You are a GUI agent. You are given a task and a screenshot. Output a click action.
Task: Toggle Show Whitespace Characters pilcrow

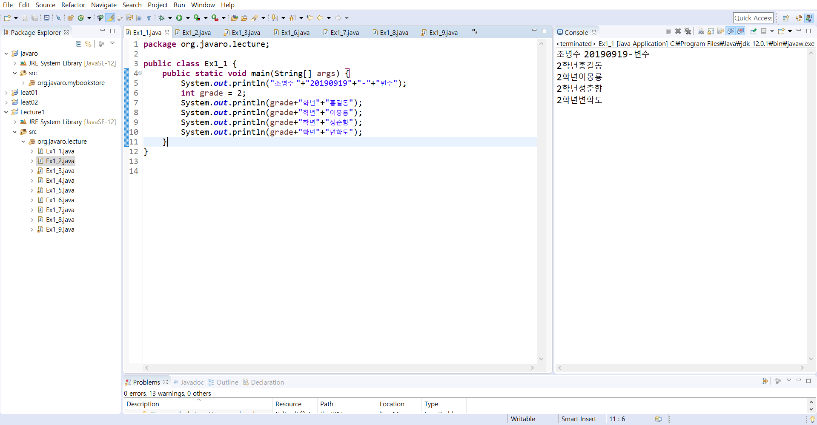[149, 18]
